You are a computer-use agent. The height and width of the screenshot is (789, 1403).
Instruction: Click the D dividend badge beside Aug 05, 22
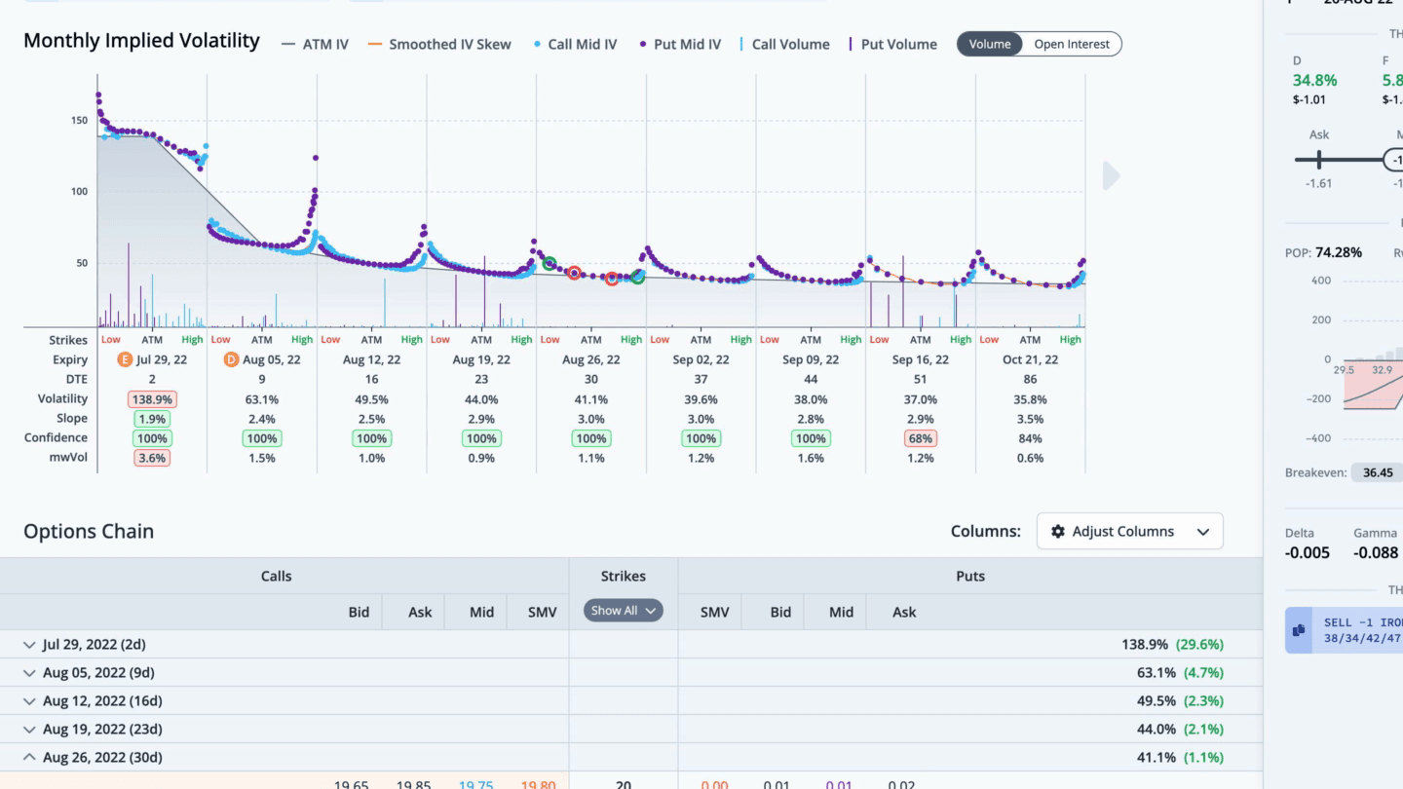click(231, 359)
